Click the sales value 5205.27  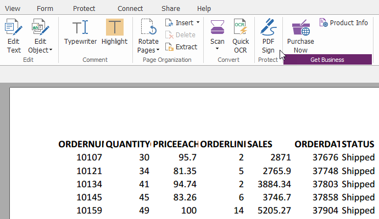tap(274, 211)
